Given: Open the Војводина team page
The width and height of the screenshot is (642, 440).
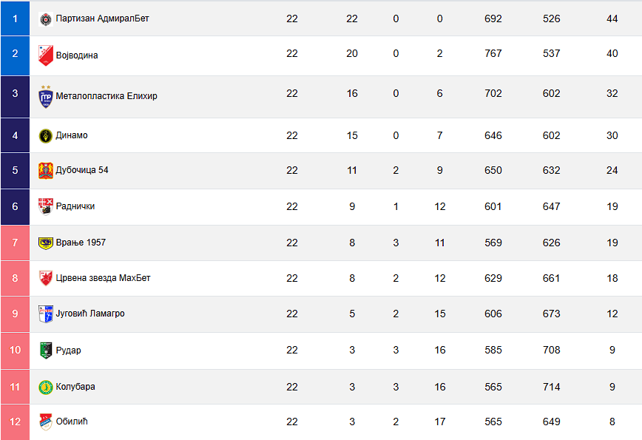Looking at the screenshot, I should click(77, 55).
